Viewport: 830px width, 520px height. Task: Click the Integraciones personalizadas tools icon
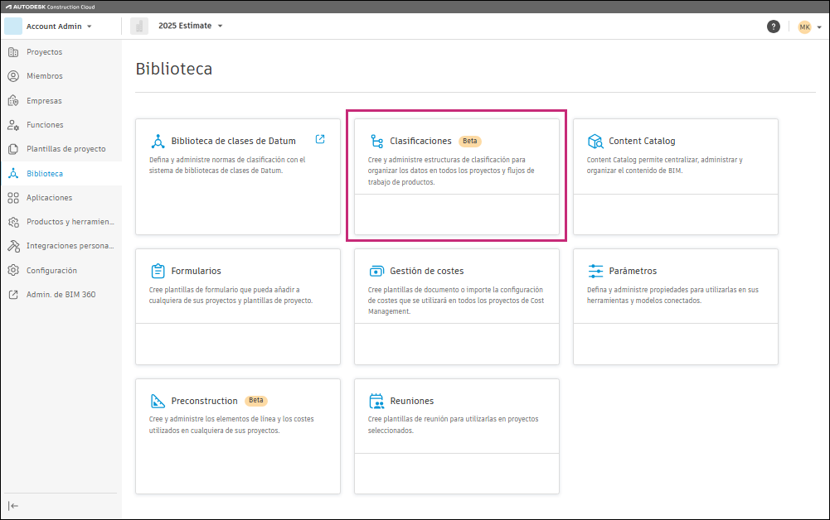click(x=13, y=246)
